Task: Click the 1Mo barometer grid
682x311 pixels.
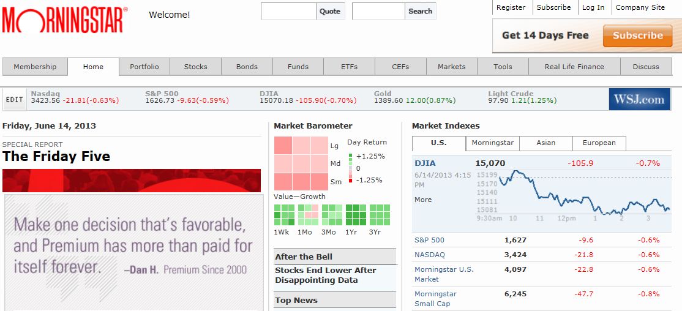Action: pos(308,215)
